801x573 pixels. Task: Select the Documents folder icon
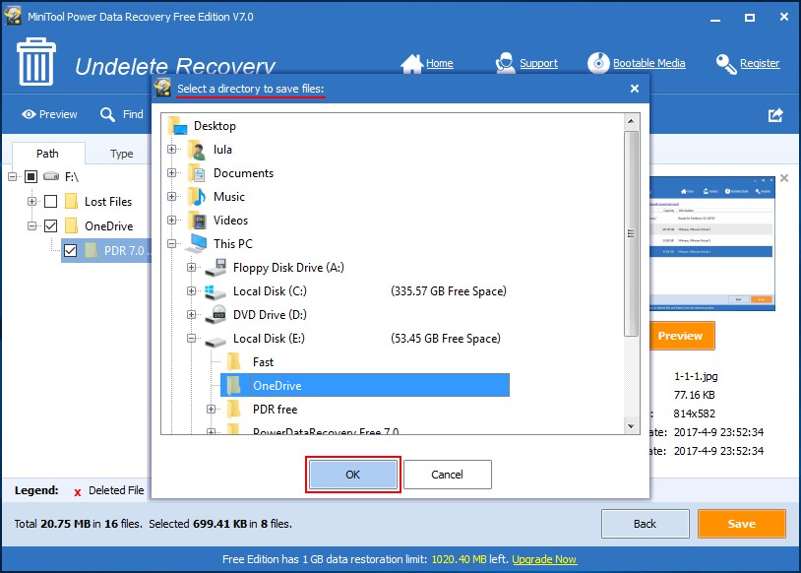(197, 173)
